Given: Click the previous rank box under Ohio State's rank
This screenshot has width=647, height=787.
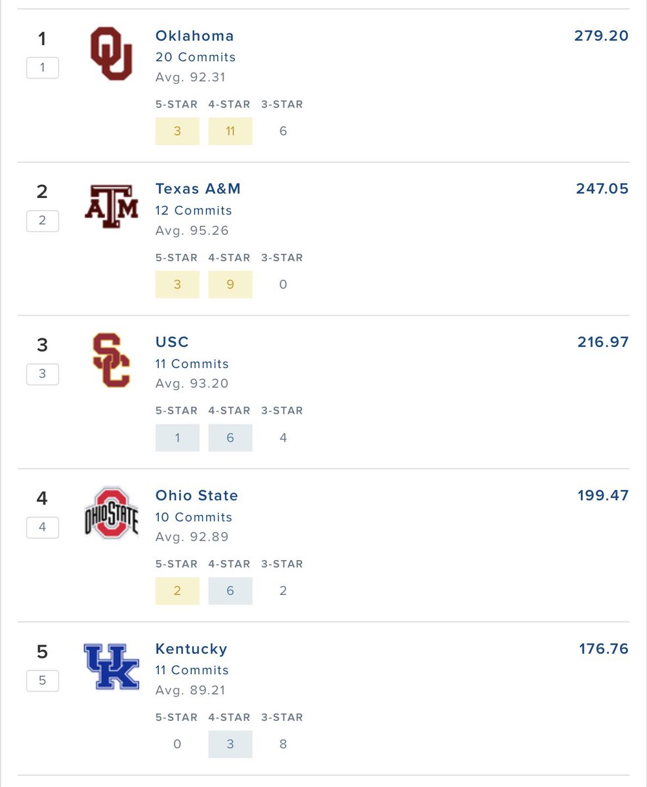Looking at the screenshot, I should (43, 528).
